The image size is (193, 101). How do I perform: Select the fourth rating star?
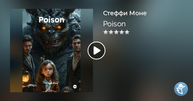(122, 32)
